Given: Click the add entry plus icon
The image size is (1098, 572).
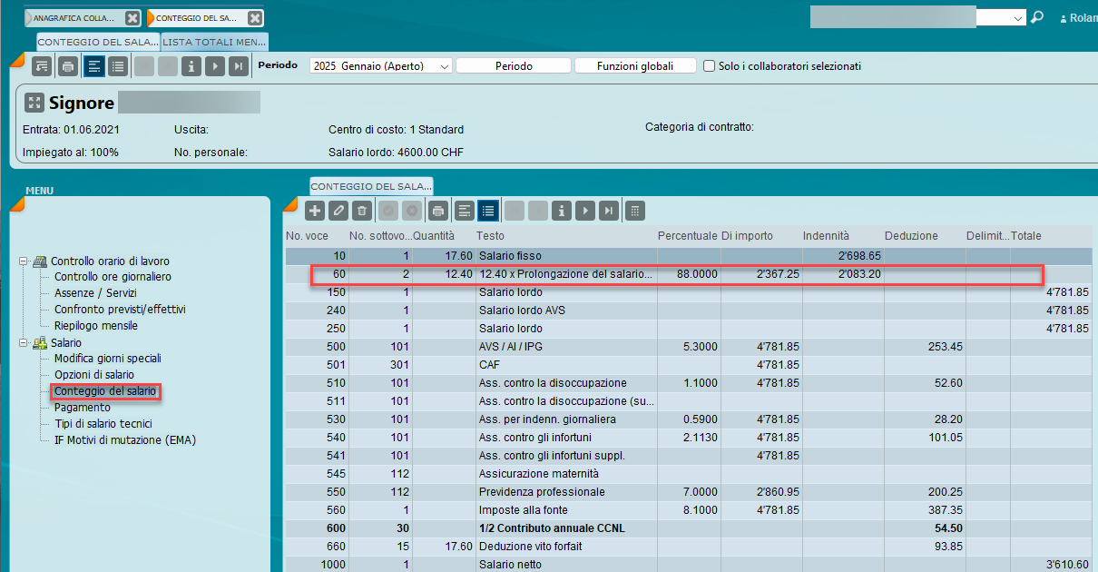Looking at the screenshot, I should pyautogui.click(x=315, y=211).
